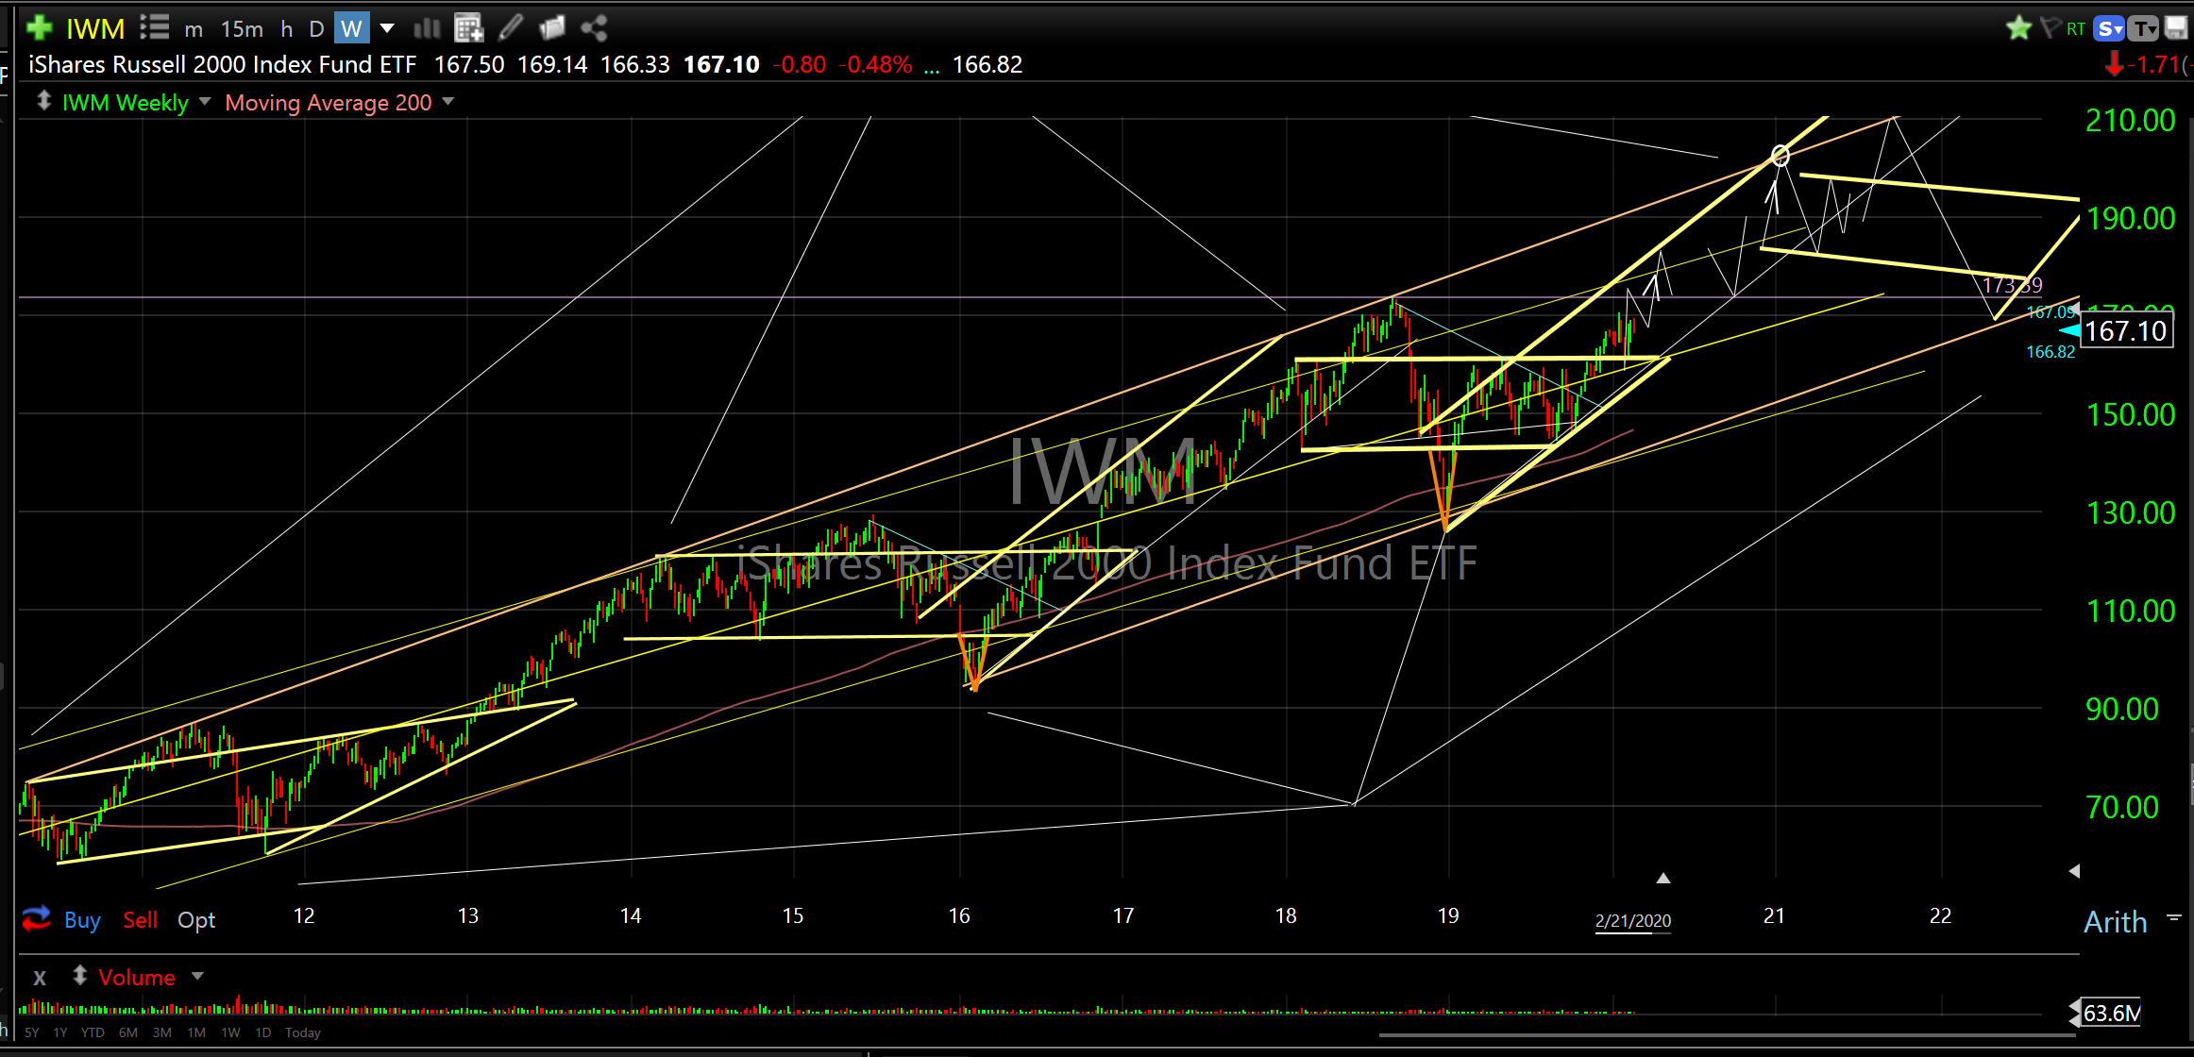
Task: Open the IWM Weekly plot dropdown
Action: coord(205,101)
